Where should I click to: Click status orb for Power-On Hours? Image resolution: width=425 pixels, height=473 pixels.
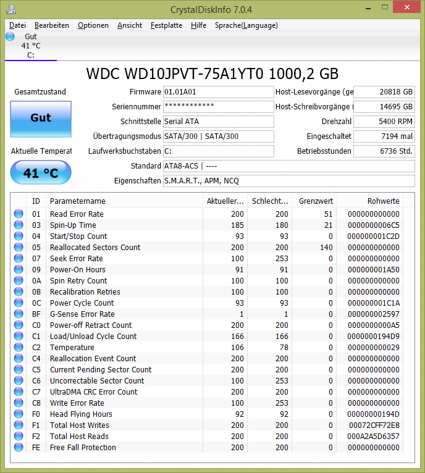pyautogui.click(x=19, y=269)
